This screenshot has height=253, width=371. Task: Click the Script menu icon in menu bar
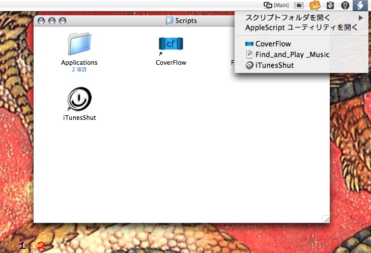coord(360,5)
